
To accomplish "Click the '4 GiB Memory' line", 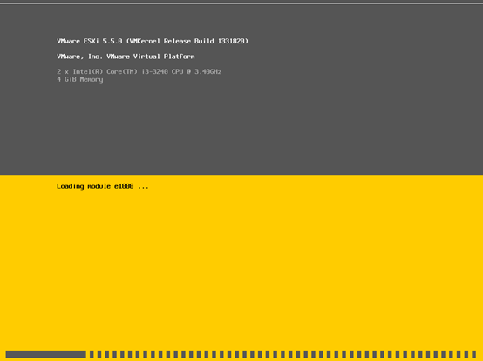I will (x=80, y=79).
